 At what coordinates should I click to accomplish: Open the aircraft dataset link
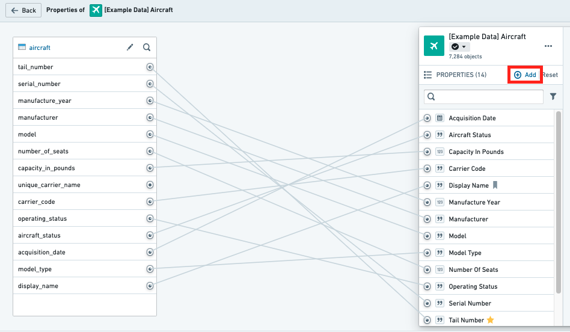40,48
